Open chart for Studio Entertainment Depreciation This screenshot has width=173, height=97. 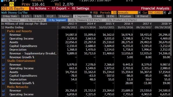pos(4,79)
